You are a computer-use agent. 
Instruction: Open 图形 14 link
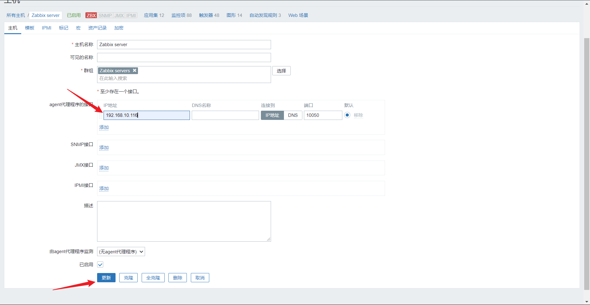(234, 15)
